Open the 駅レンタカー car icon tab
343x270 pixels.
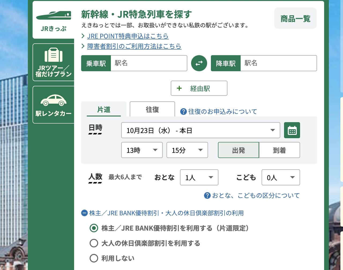[54, 105]
